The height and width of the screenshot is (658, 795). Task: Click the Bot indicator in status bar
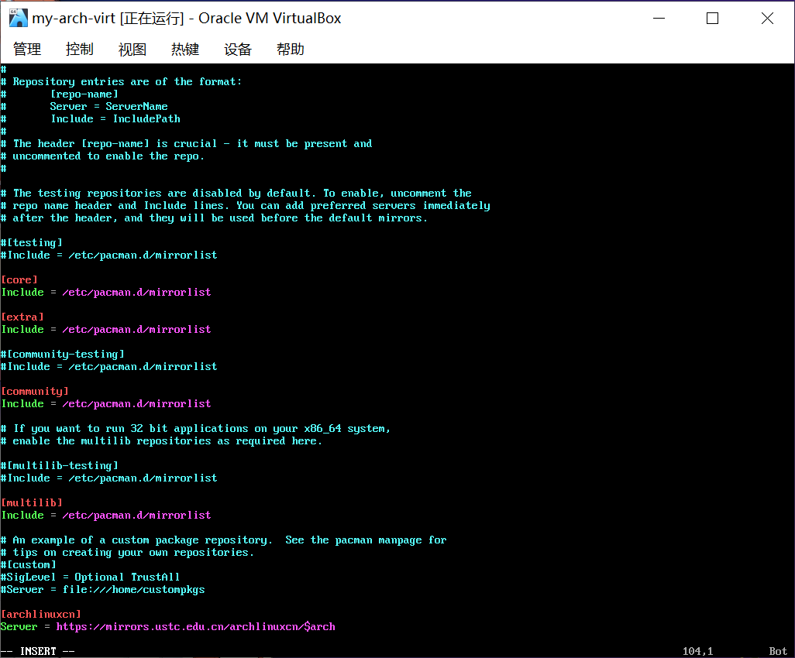point(777,651)
